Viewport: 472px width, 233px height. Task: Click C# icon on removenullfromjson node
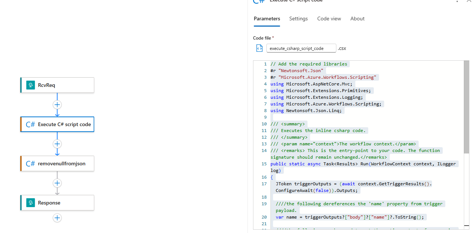[30, 163]
